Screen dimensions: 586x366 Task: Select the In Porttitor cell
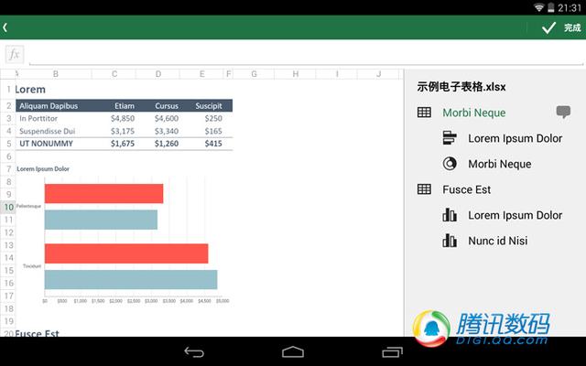coord(38,118)
